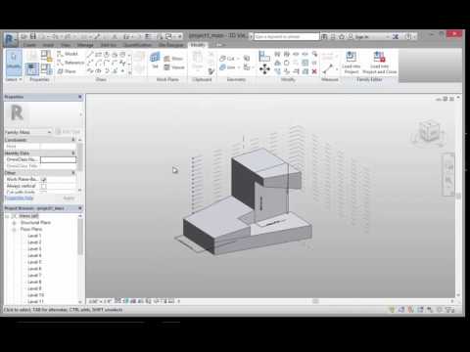Select the Modify arrow tool
This screenshot has width=470, height=352.
(14, 62)
